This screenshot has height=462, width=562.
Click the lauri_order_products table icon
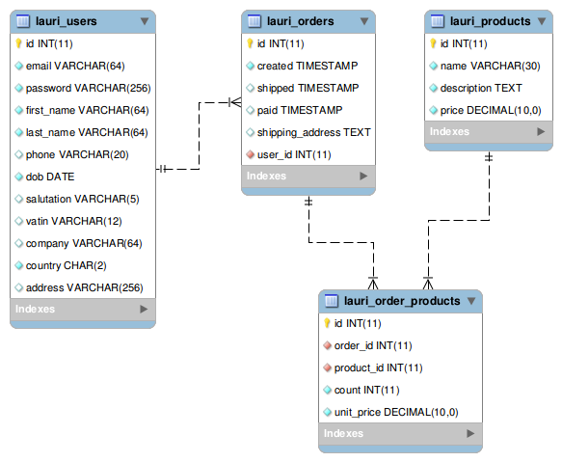332,301
